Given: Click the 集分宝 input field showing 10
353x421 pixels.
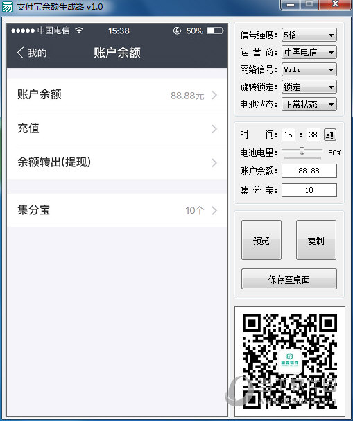Looking at the screenshot, I should [x=309, y=190].
